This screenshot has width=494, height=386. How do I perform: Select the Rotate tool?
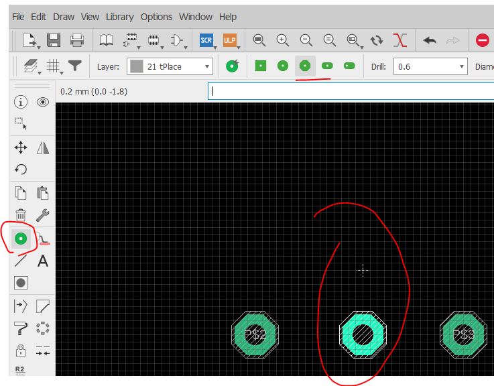pyautogui.click(x=21, y=170)
